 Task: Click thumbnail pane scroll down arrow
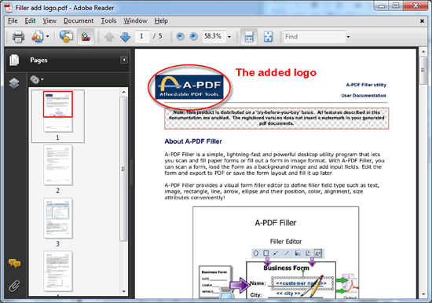pos(123,291)
